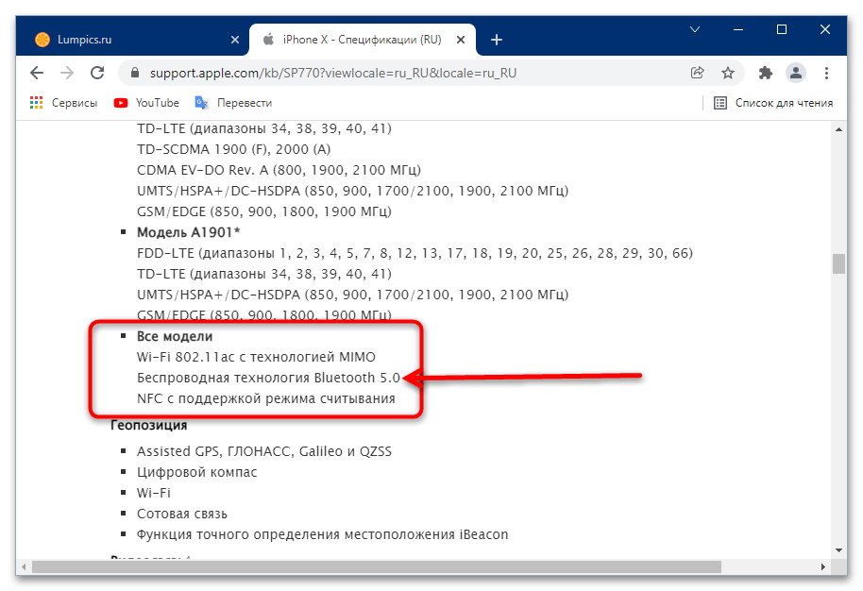Image resolution: width=863 pixels, height=591 pixels.
Task: Go back to the previous page
Action: pyautogui.click(x=37, y=73)
